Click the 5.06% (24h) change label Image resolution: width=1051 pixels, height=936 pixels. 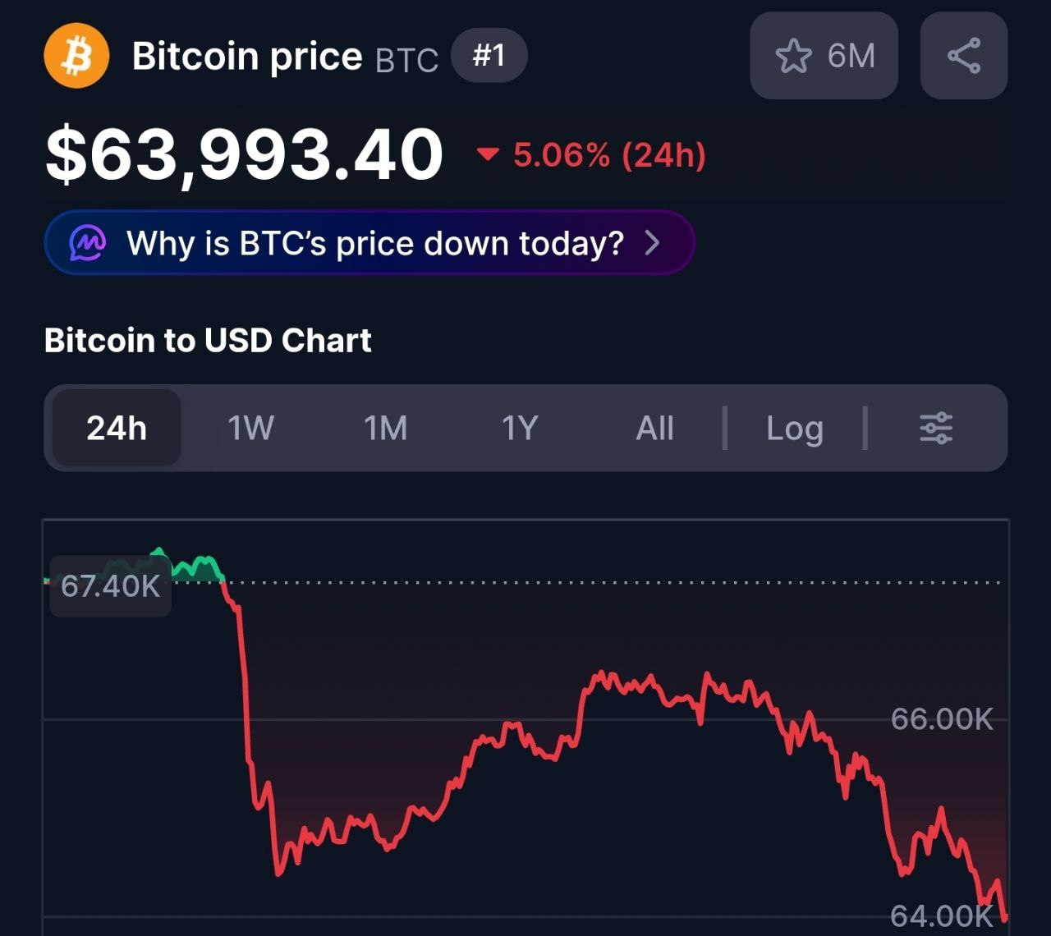[609, 154]
